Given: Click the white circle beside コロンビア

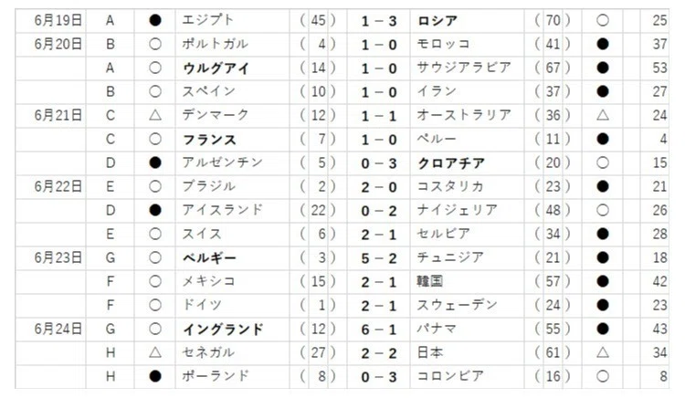Looking at the screenshot, I should [x=603, y=376].
